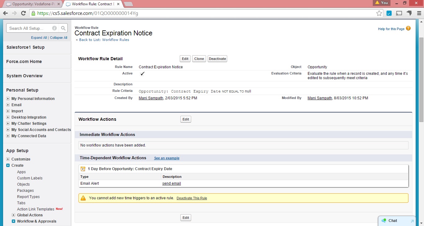
Task: Click the Deactivate button
Action: [217, 59]
